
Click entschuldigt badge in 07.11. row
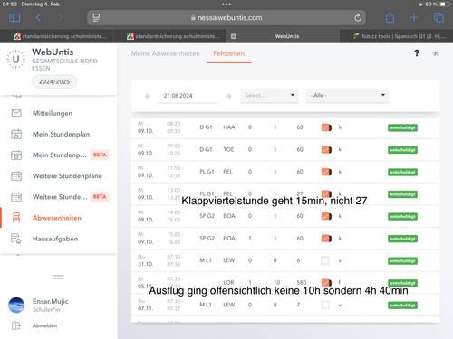tap(402, 306)
